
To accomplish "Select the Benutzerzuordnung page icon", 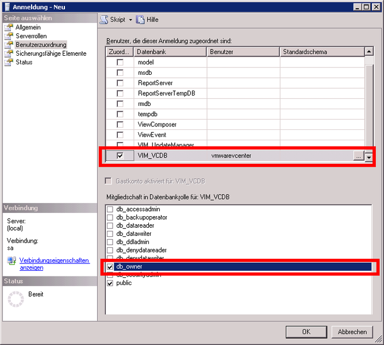I will coord(9,45).
